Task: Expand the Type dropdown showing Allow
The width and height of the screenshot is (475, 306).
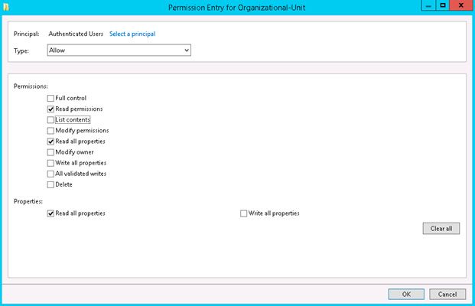Action: [186, 50]
